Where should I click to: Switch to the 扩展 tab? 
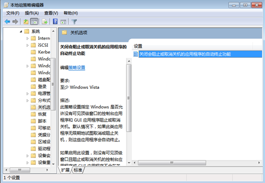65,170
